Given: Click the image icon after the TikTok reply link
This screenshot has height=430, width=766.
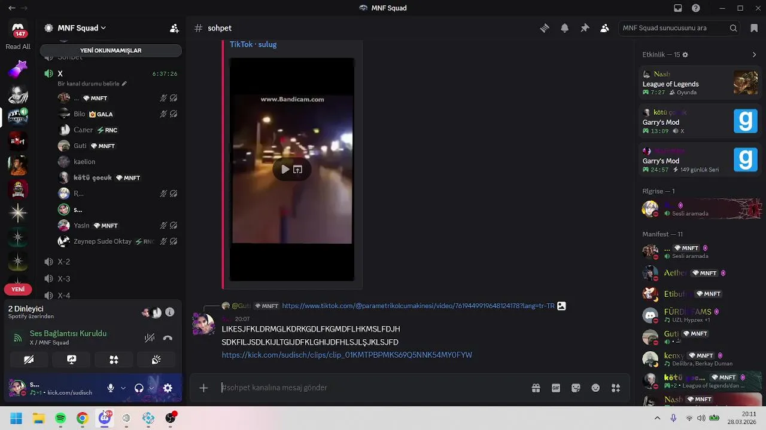Looking at the screenshot, I should pos(561,306).
